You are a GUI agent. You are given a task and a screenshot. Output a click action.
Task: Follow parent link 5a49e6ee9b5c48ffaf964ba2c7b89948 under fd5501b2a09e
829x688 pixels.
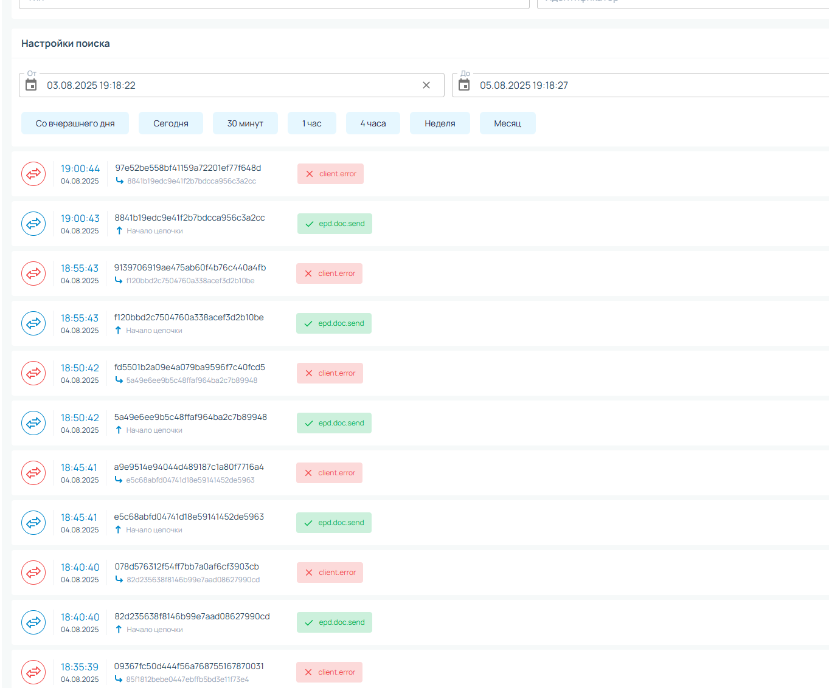tap(192, 380)
